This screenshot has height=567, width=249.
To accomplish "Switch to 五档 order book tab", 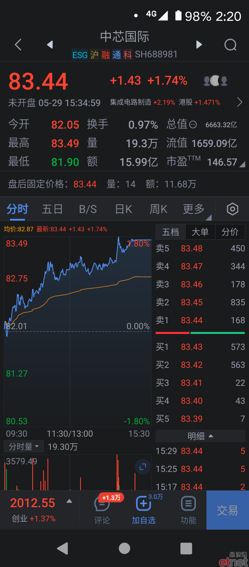I will click(x=171, y=232).
